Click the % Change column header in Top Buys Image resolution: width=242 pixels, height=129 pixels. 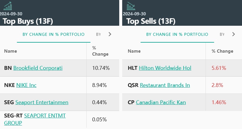100,51
